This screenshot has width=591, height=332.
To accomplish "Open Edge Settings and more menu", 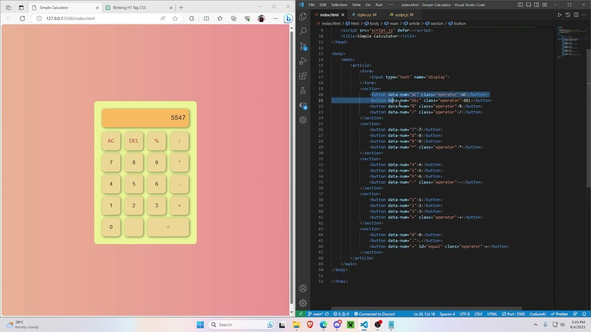I will pos(275,18).
